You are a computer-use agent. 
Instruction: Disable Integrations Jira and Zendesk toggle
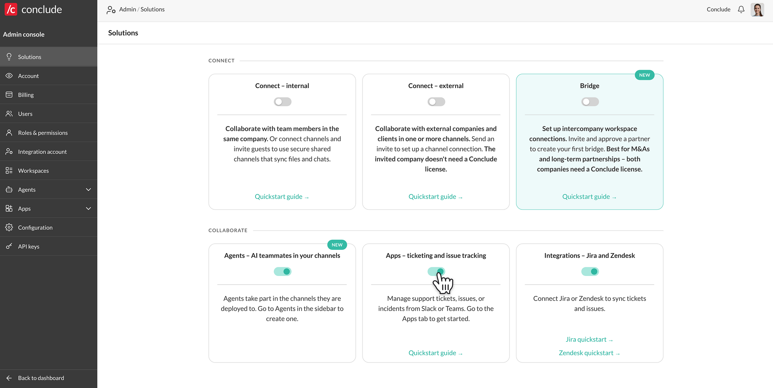(x=590, y=271)
